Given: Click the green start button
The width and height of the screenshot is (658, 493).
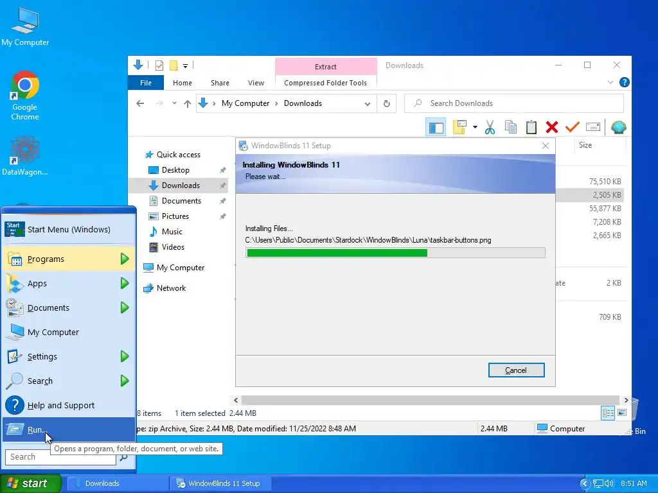Looking at the screenshot, I should click(x=30, y=483).
